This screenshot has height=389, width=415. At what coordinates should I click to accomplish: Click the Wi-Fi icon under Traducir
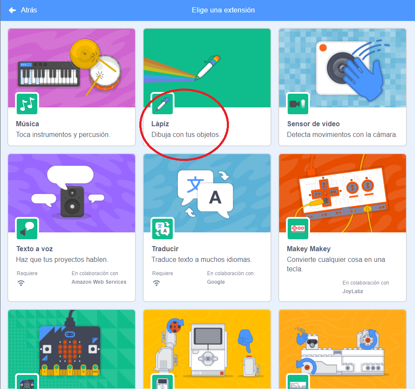(x=156, y=283)
